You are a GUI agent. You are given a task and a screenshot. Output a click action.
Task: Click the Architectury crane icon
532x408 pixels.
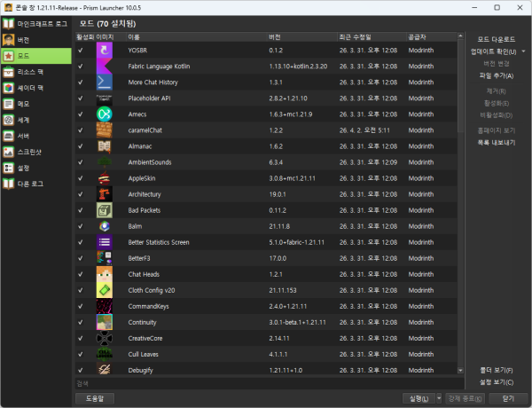point(104,194)
